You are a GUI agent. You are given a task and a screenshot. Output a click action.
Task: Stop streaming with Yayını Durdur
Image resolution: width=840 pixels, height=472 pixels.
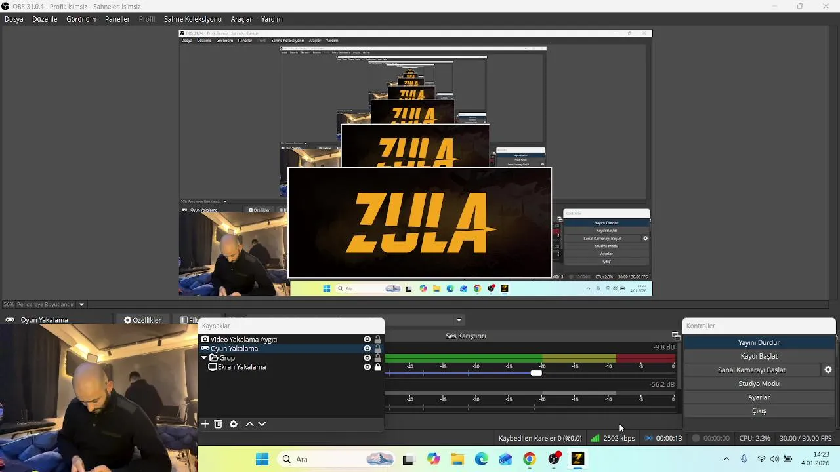click(759, 342)
